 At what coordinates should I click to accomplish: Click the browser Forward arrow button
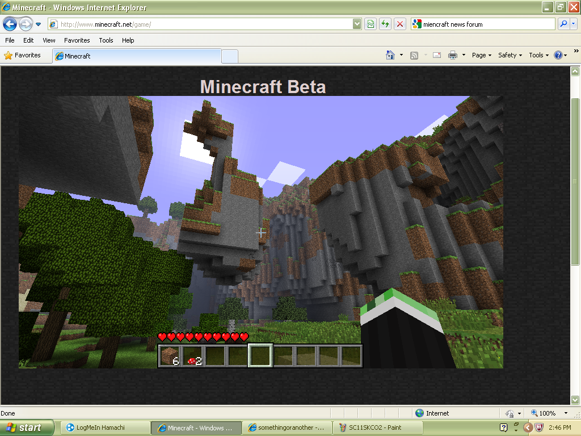tap(26, 24)
